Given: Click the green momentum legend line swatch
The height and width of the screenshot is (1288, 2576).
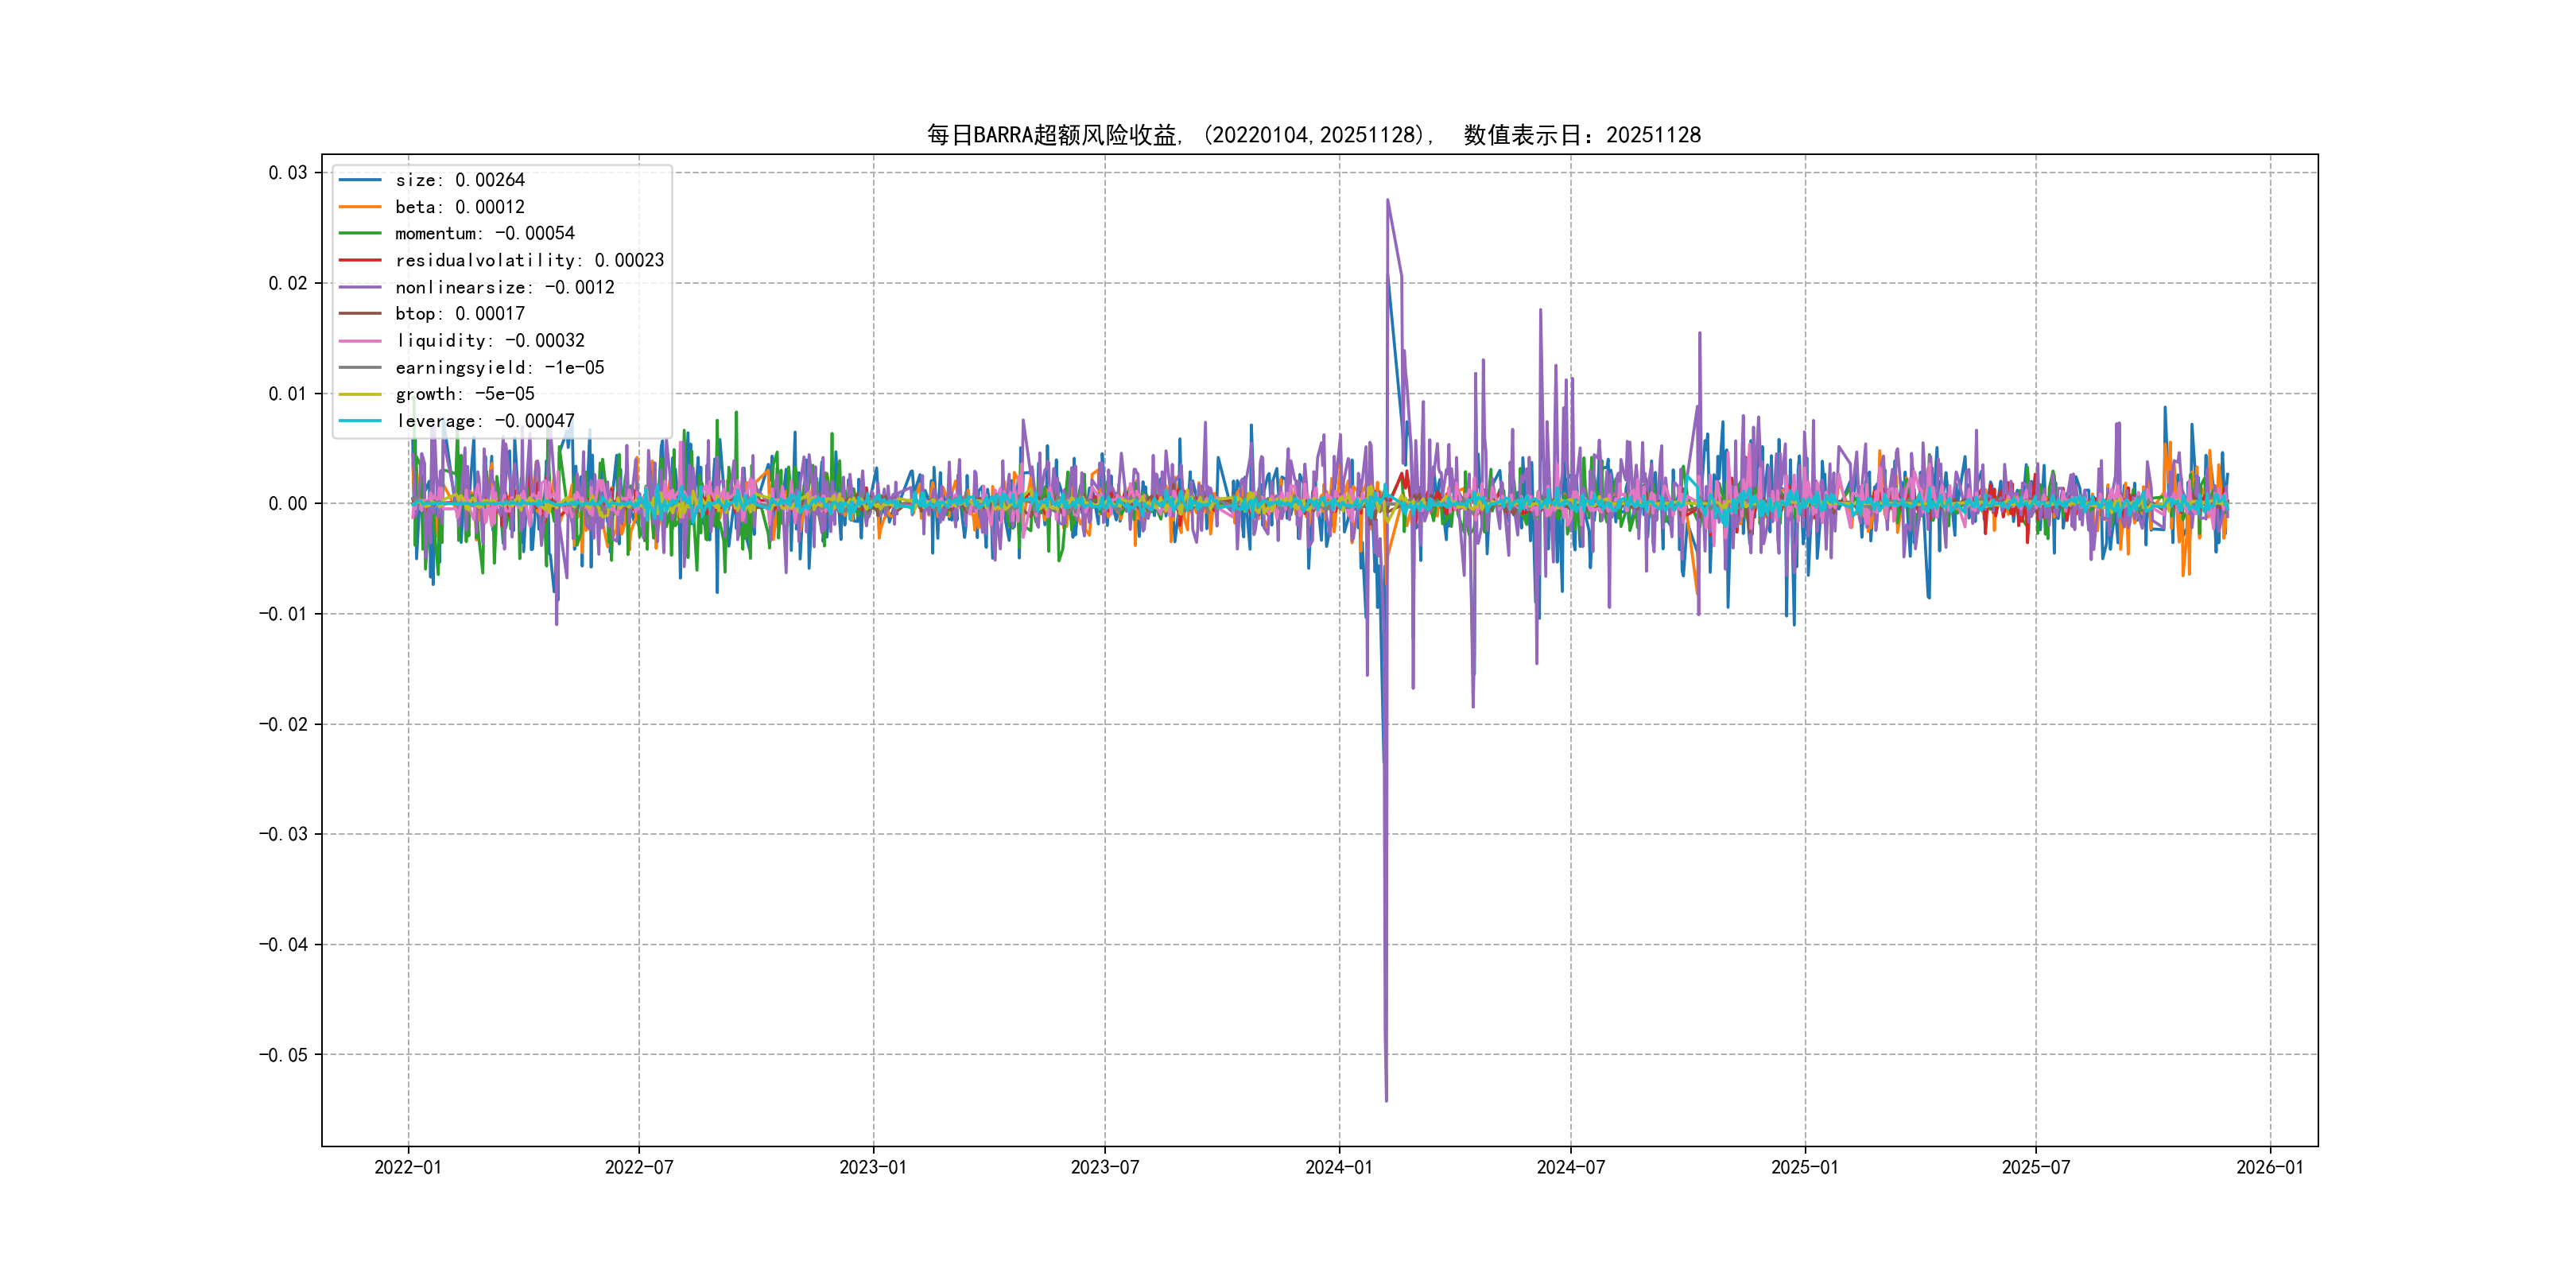Looking at the screenshot, I should click(x=360, y=233).
